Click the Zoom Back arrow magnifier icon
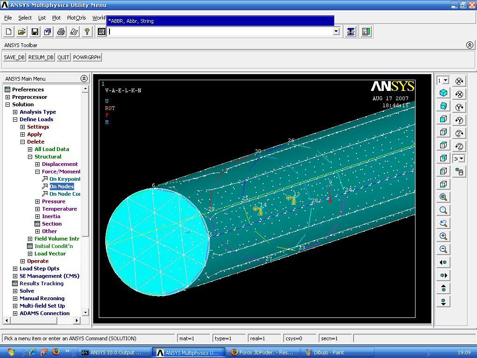 click(443, 223)
